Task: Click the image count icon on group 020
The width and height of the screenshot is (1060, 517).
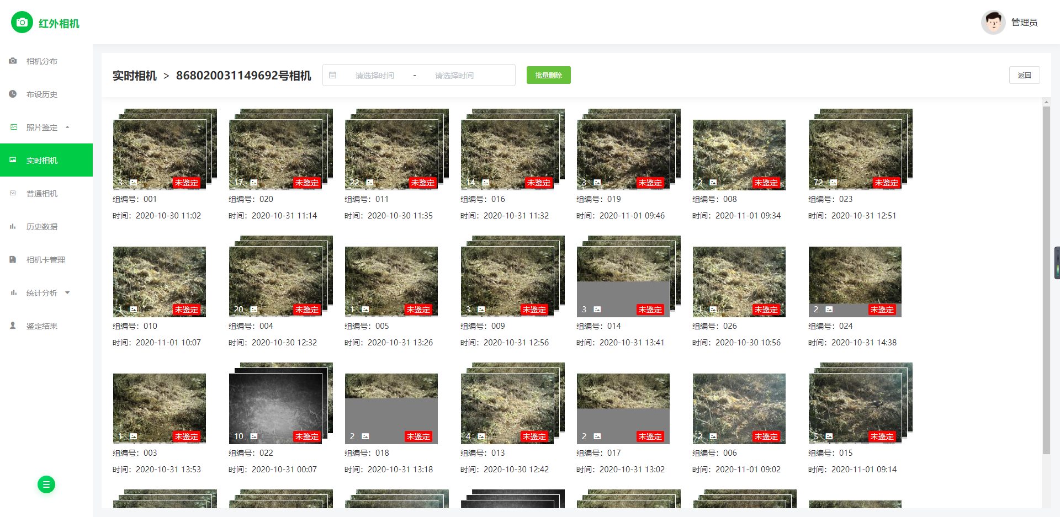Action: [254, 182]
